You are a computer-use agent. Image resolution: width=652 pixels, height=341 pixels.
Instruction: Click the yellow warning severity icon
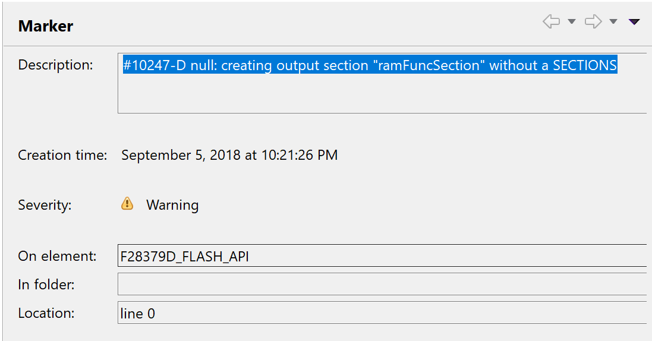(127, 204)
